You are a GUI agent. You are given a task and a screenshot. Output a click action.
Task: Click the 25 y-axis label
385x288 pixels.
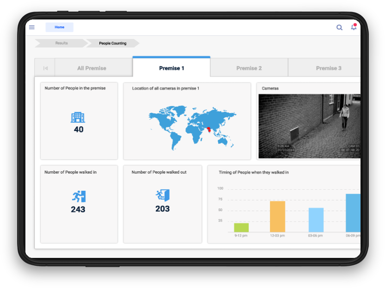[220, 220]
